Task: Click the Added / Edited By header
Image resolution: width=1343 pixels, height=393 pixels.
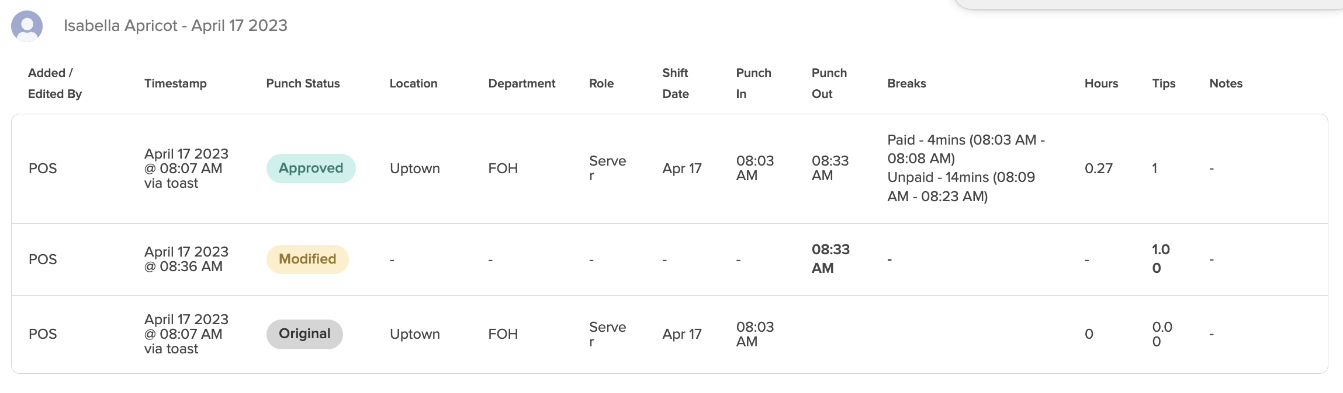Action: tap(55, 83)
